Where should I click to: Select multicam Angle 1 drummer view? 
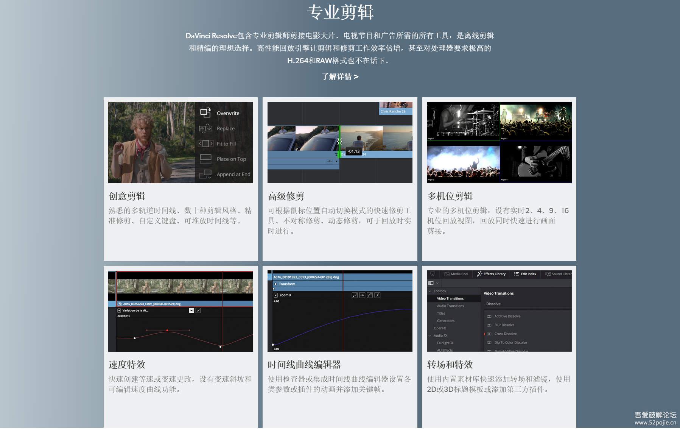[463, 122]
